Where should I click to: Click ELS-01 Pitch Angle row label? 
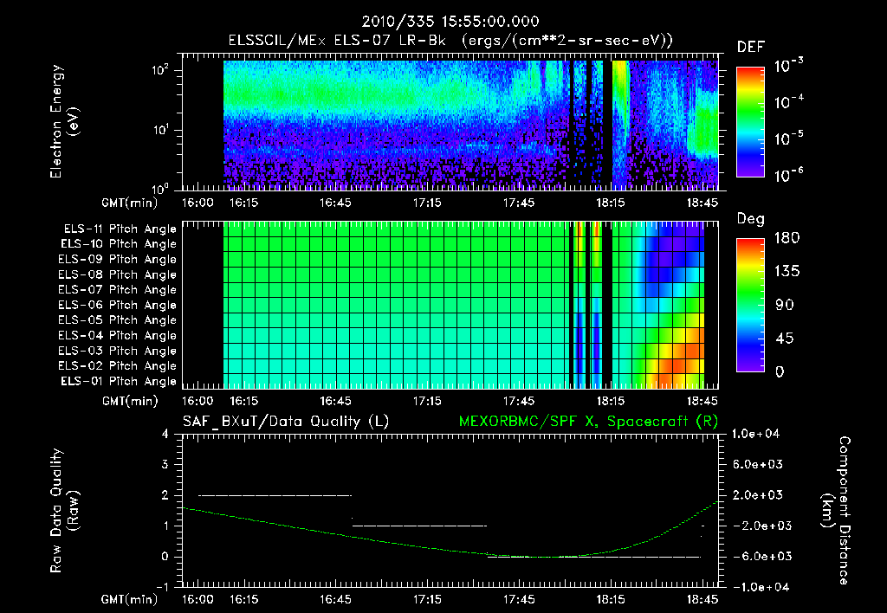coord(119,381)
